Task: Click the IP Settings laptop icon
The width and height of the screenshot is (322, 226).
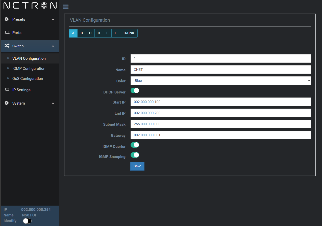Action: coord(7,90)
